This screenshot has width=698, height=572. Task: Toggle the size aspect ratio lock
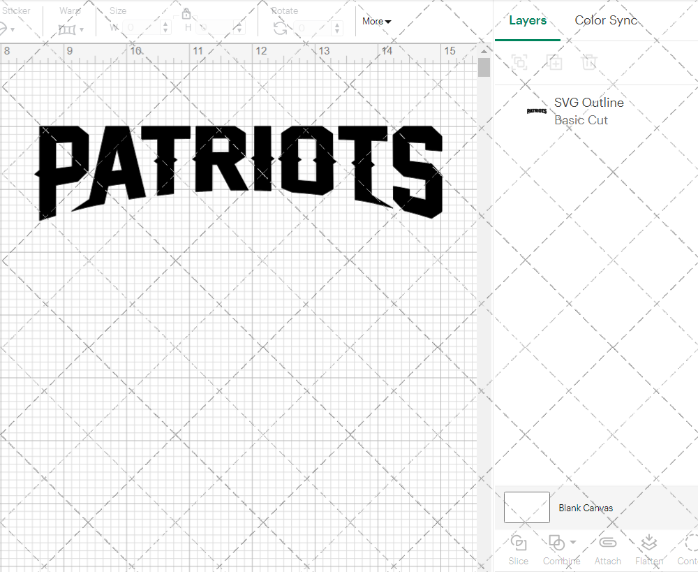tap(186, 14)
